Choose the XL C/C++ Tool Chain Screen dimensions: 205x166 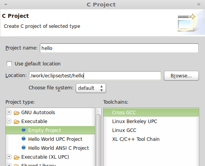[x=136, y=139]
